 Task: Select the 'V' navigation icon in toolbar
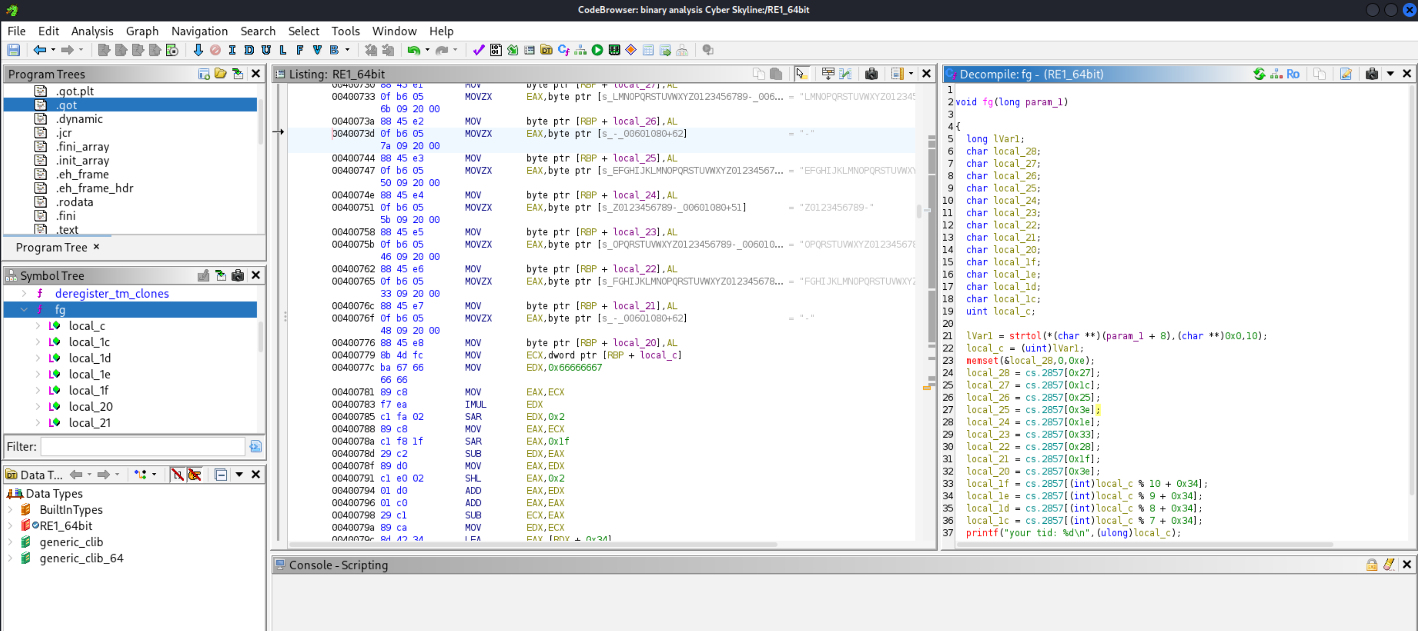[317, 50]
